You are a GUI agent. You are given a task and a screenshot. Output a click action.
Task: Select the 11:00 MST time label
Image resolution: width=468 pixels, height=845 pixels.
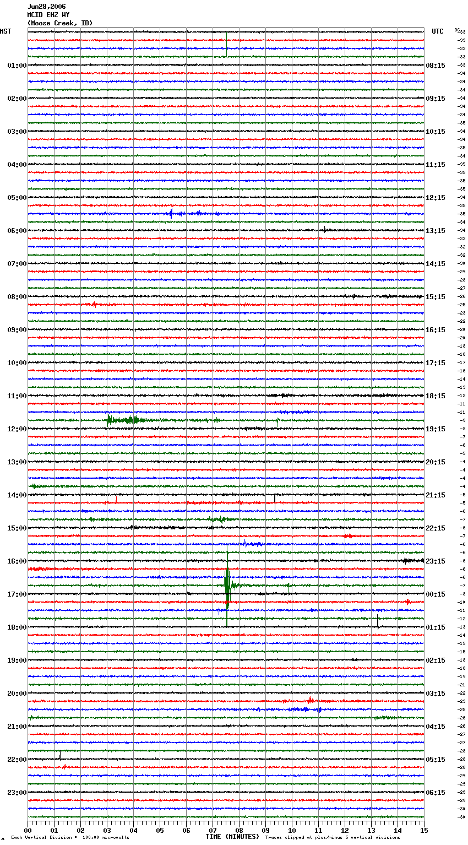tap(17, 396)
